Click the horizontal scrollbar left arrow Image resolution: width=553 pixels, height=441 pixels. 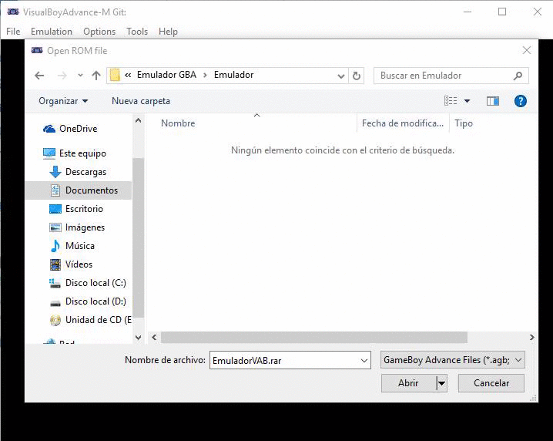[x=154, y=337]
